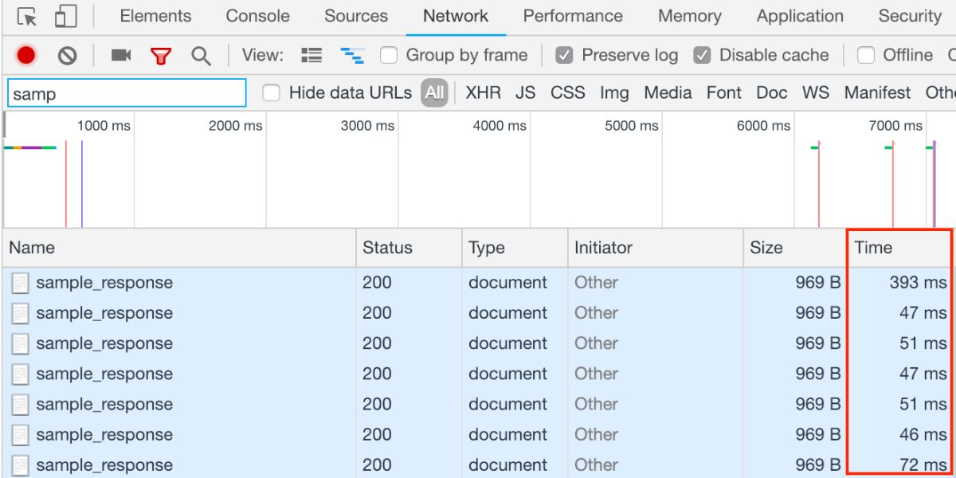Clear the network log
This screenshot has height=478, width=956.
68,56
